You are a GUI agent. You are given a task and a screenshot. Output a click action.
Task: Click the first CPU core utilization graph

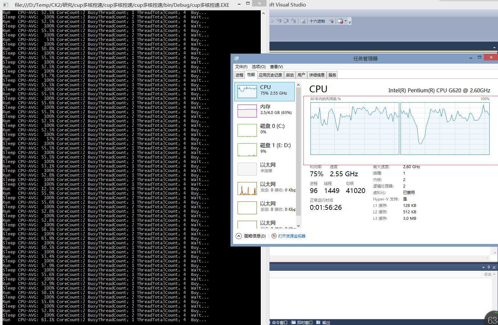(355, 128)
